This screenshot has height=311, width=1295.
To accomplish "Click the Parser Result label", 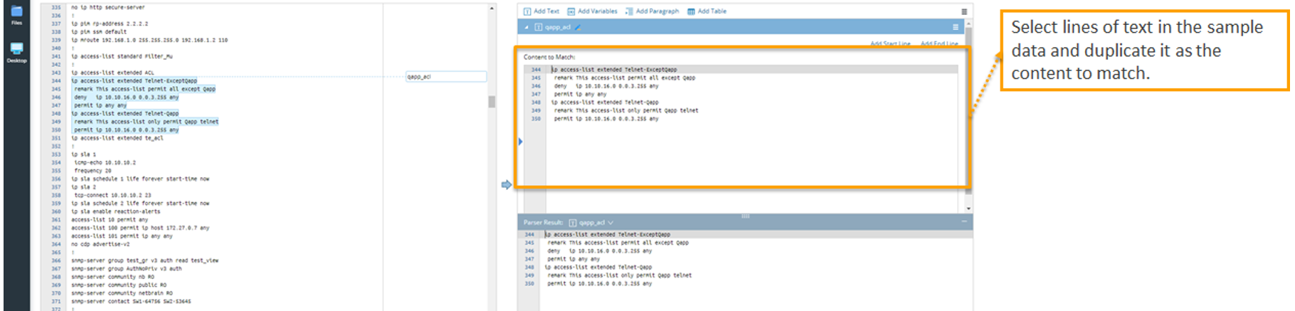I will [x=543, y=223].
